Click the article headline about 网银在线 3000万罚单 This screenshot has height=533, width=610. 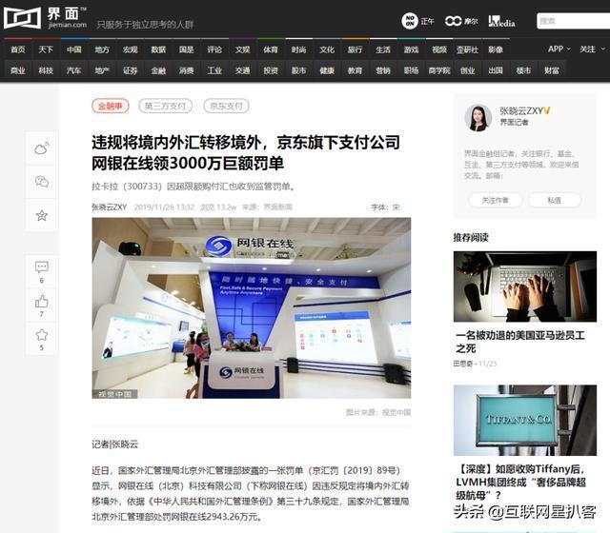pos(246,152)
